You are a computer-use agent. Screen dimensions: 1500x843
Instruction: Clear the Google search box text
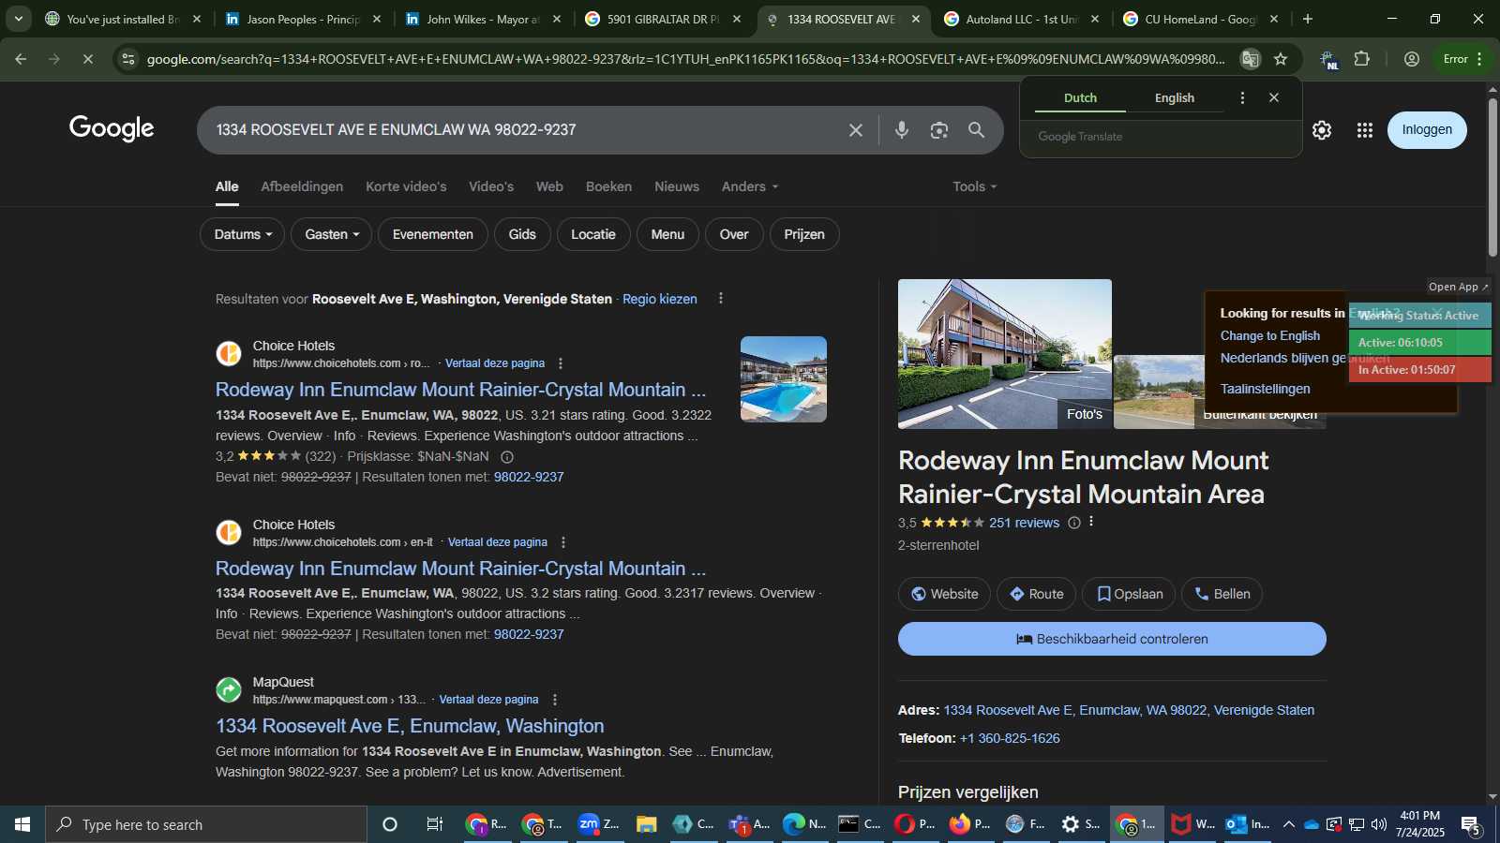855,130
